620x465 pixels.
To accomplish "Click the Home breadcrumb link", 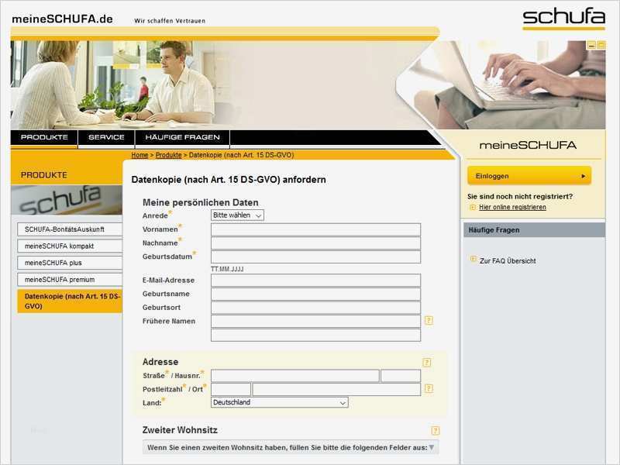I will (139, 155).
